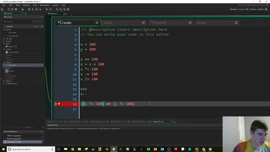This screenshot has width=270, height=152.
Task: Open the Start Page home icon
Action: pos(2,9)
